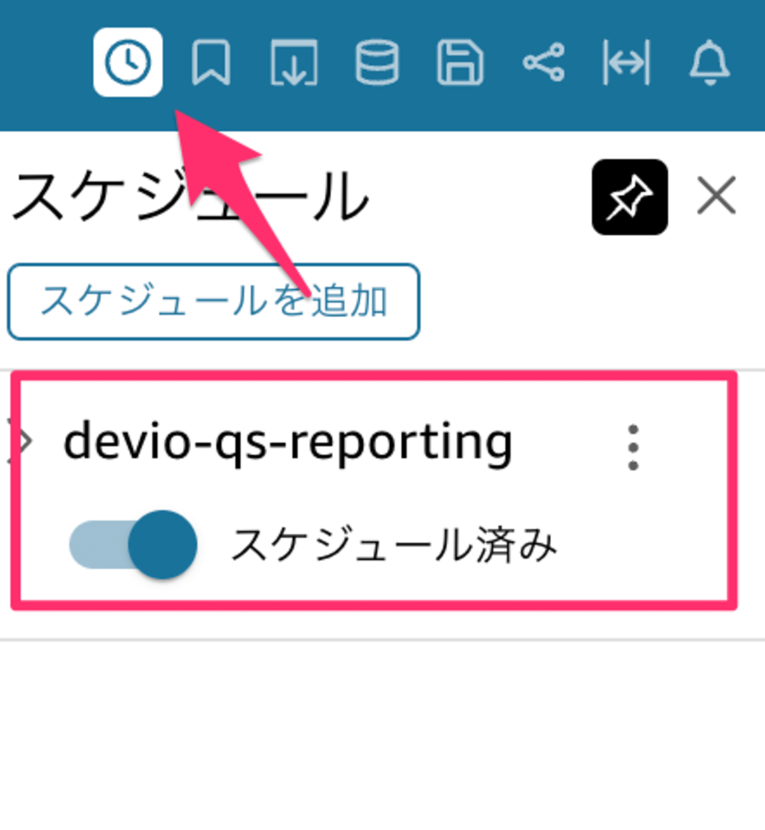This screenshot has width=765, height=830.
Task: Toggle the スケジュール済み switch
Action: tap(133, 544)
